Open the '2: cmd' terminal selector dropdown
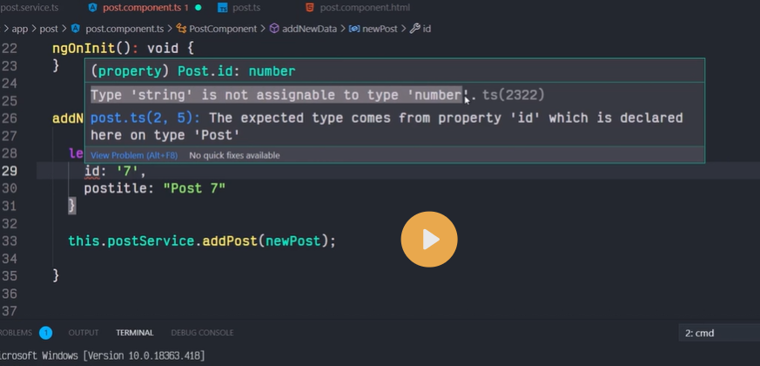760x366 pixels. pyautogui.click(x=719, y=333)
